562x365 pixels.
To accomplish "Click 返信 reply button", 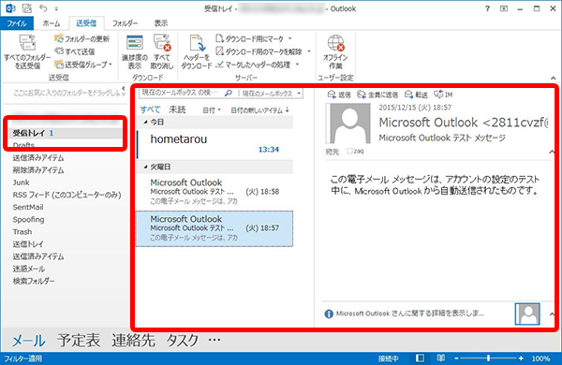I will tap(339, 95).
